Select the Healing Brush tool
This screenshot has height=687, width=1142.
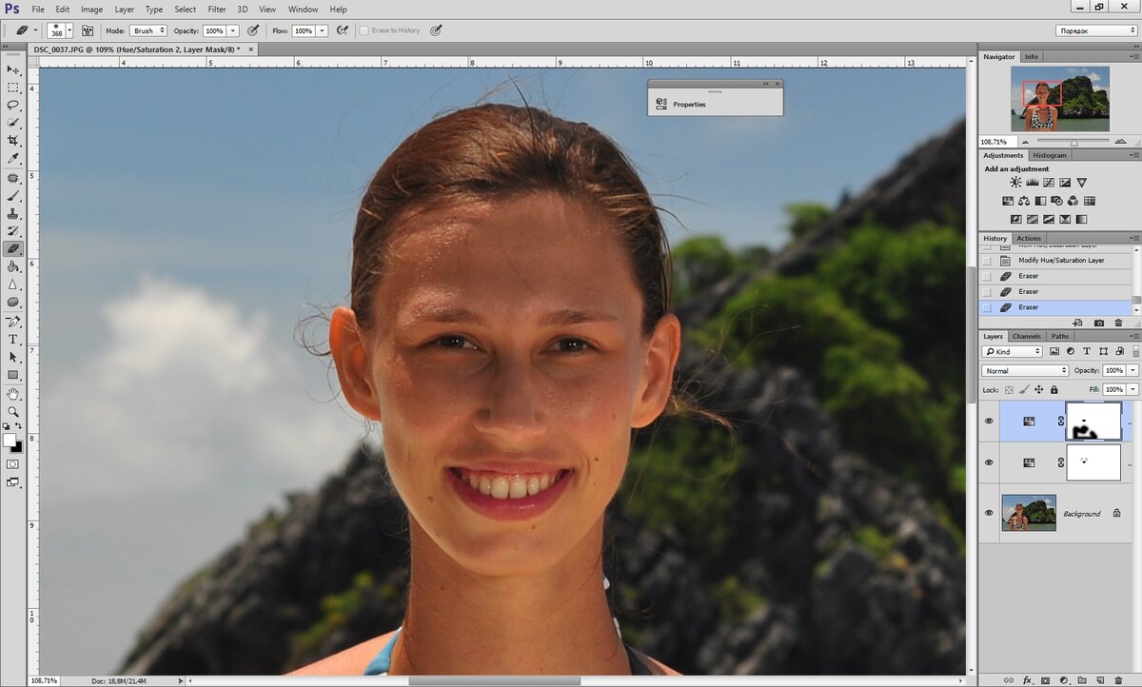click(13, 178)
